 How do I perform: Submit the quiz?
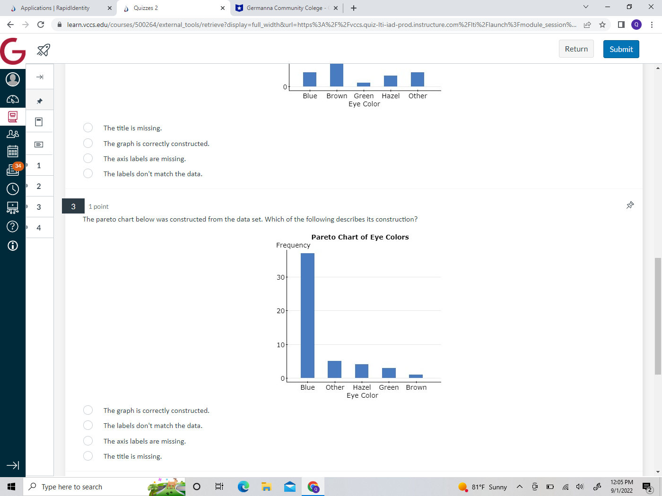tap(621, 49)
